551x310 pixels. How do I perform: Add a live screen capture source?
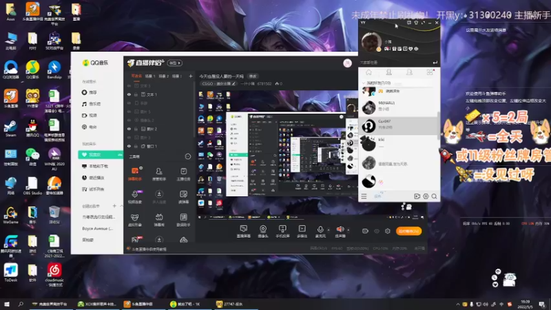coord(244,231)
